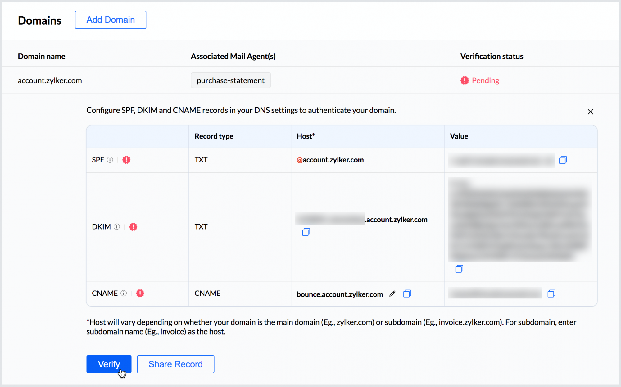This screenshot has width=621, height=387.
Task: Click the SPF error alert badge
Action: [126, 160]
